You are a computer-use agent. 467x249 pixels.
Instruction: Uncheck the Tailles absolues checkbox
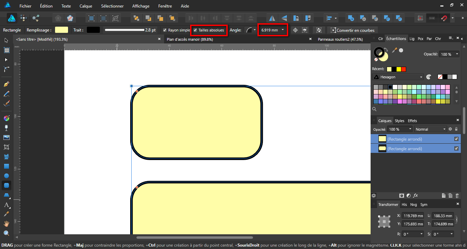[x=195, y=30]
